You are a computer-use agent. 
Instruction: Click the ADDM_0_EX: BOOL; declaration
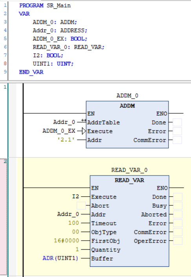point(60,39)
